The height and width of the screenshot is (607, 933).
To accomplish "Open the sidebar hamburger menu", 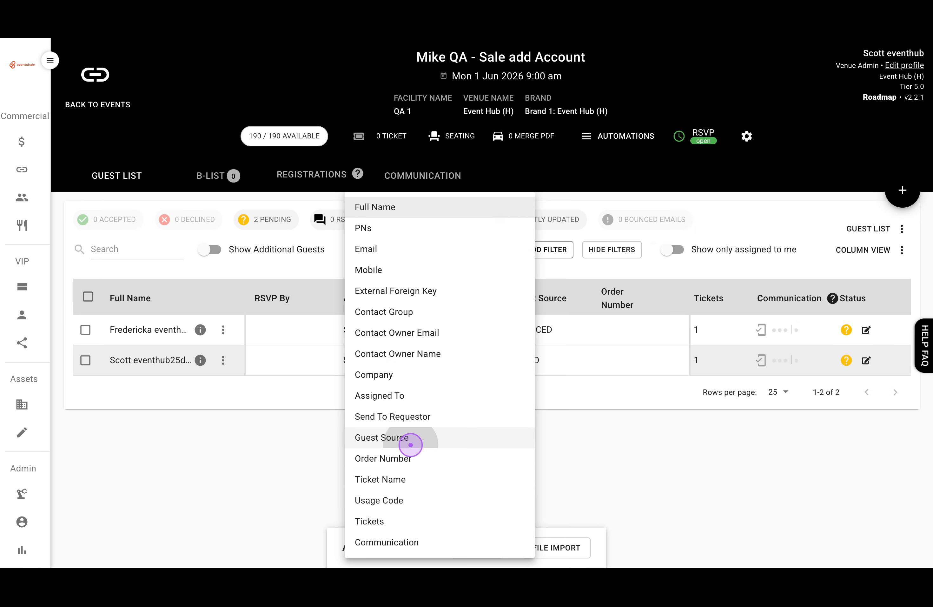I will point(50,60).
